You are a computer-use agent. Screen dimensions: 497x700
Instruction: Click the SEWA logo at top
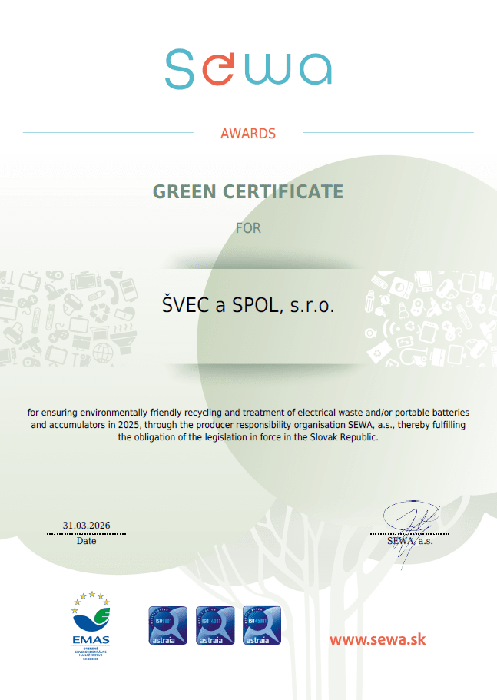(x=248, y=68)
